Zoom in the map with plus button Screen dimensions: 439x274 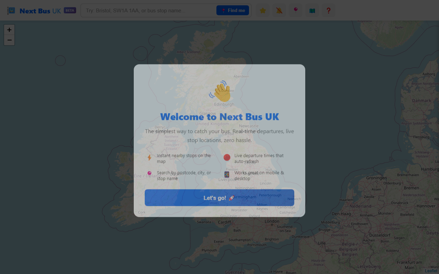pos(9,30)
